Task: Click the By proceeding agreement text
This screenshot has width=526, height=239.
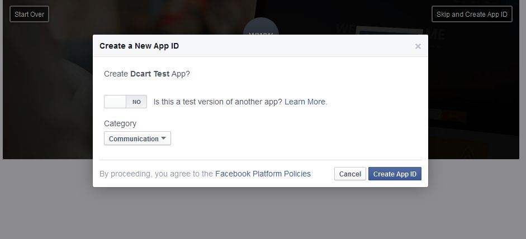Action: [x=156, y=174]
